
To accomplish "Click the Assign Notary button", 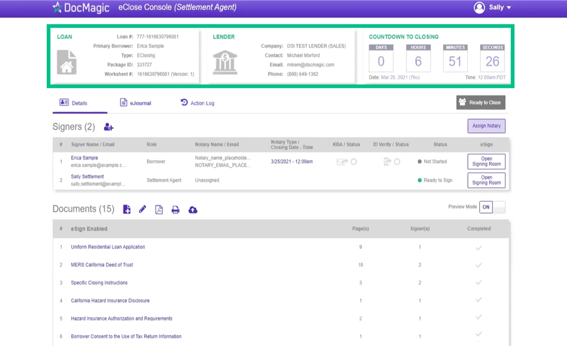I will [486, 126].
